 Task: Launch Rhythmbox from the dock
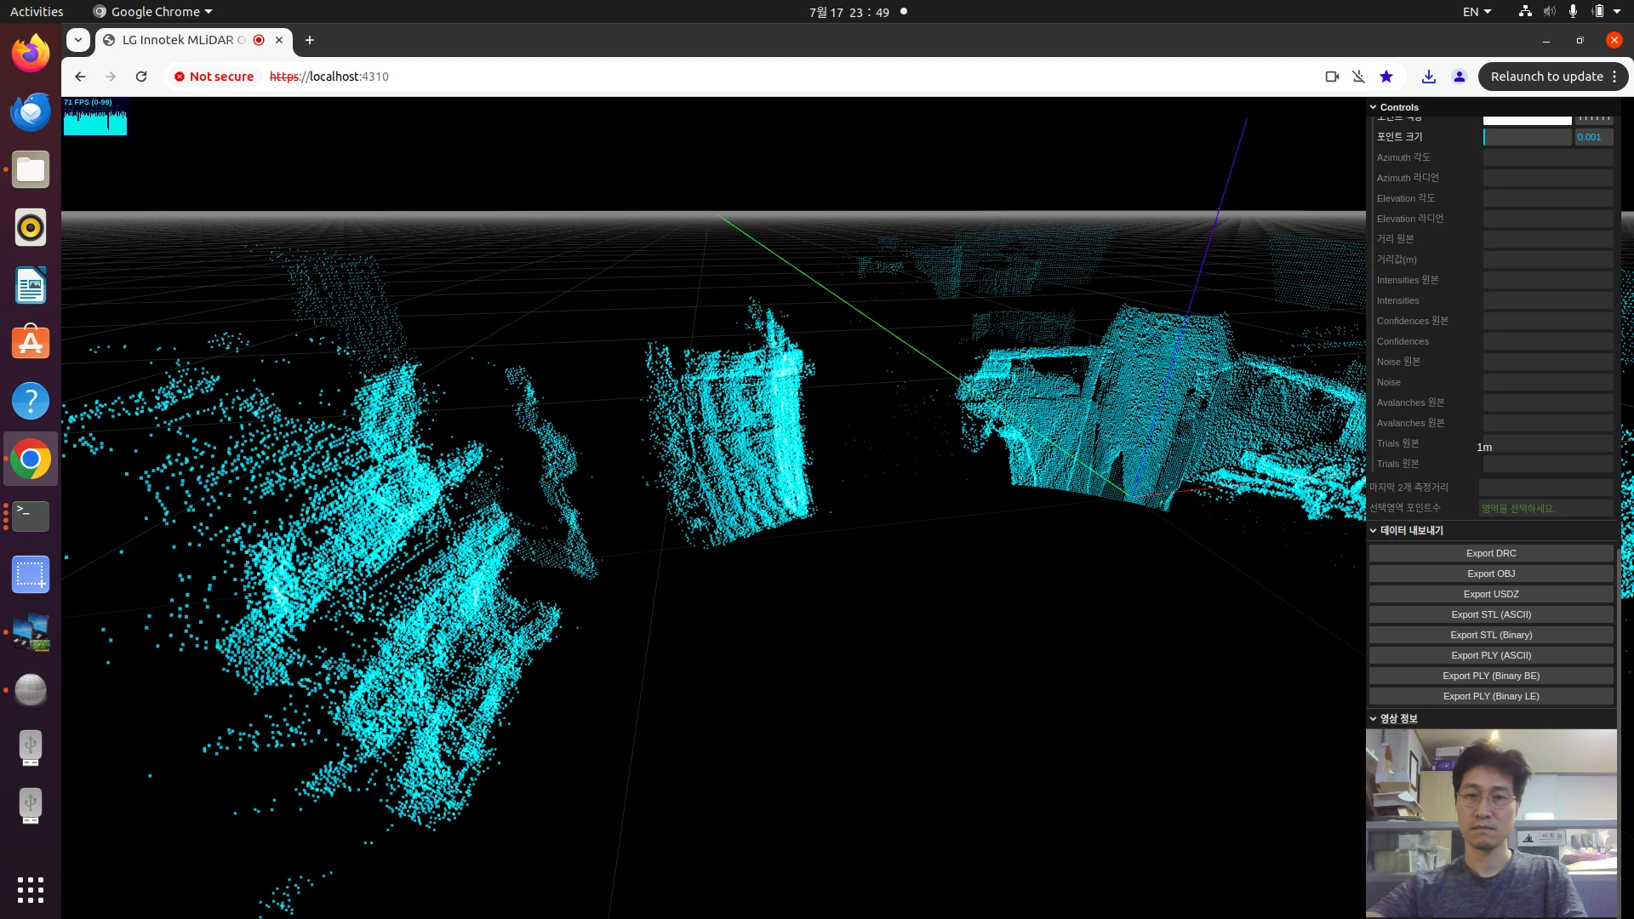[x=31, y=227]
